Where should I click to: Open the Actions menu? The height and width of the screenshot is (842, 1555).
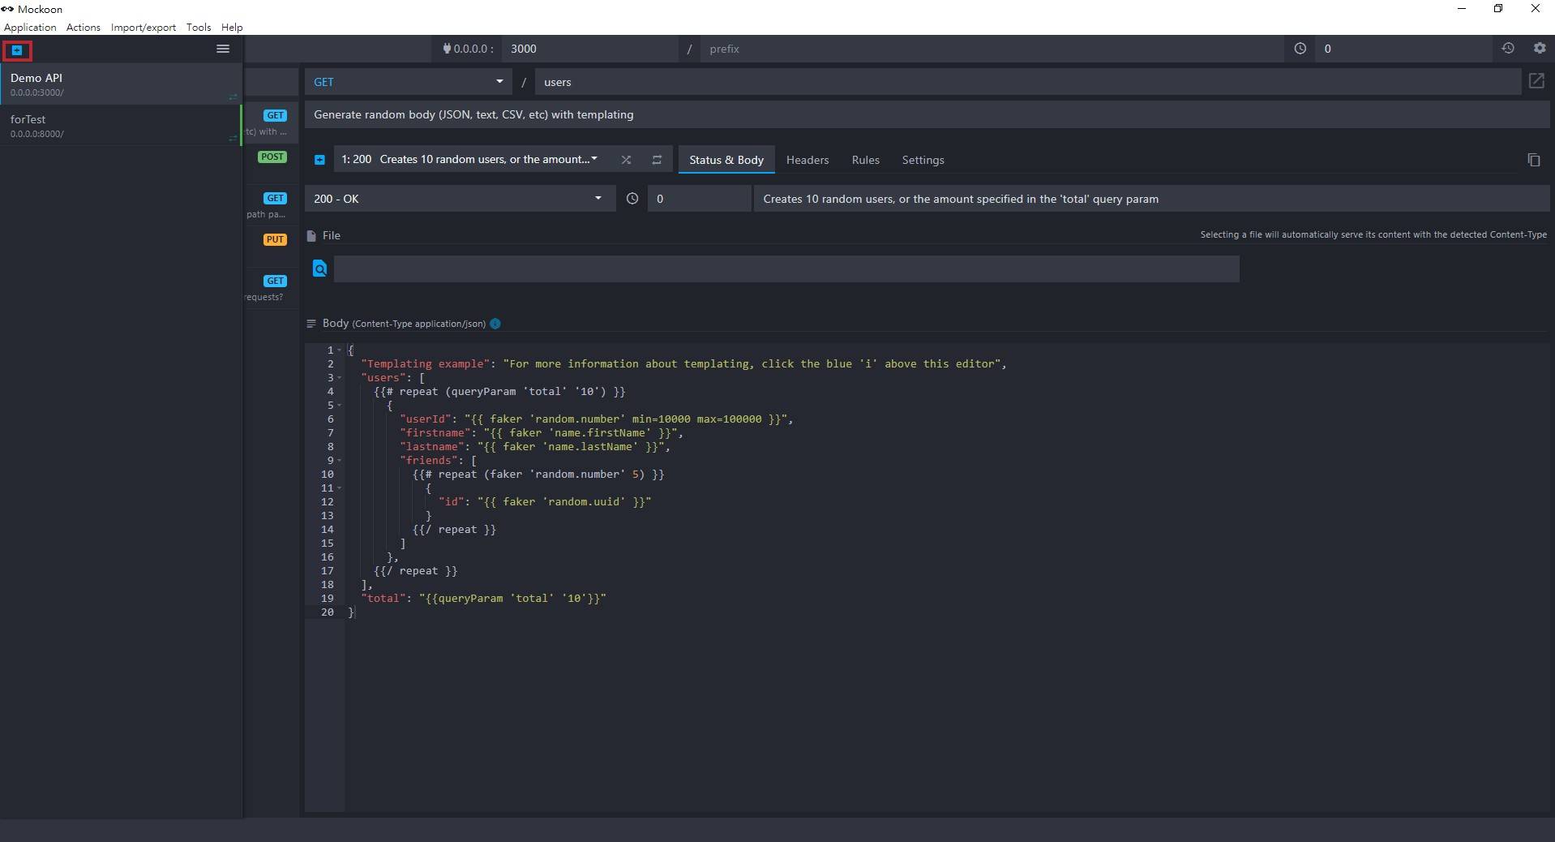tap(84, 27)
